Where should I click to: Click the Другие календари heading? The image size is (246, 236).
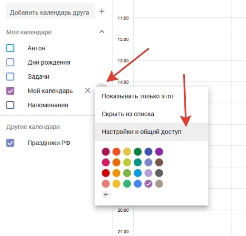[33, 127]
